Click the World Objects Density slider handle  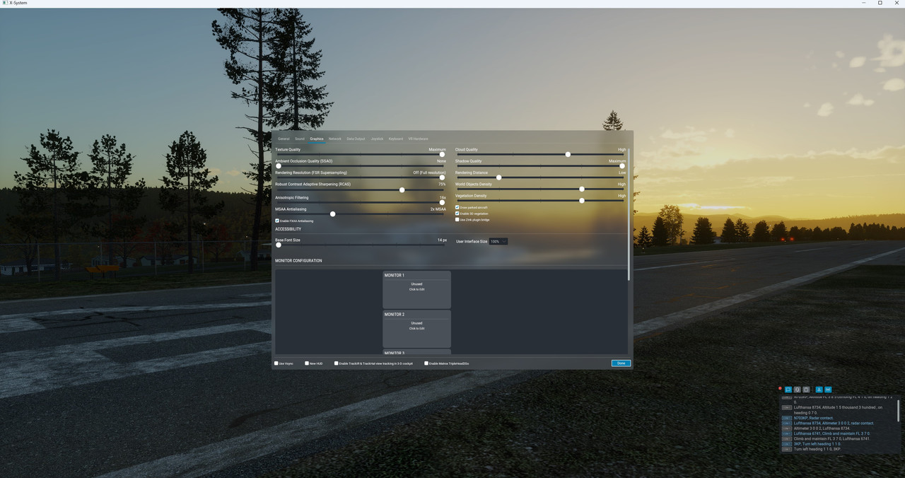click(582, 189)
